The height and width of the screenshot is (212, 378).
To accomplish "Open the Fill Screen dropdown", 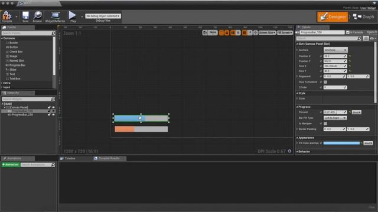I will coord(285,32).
